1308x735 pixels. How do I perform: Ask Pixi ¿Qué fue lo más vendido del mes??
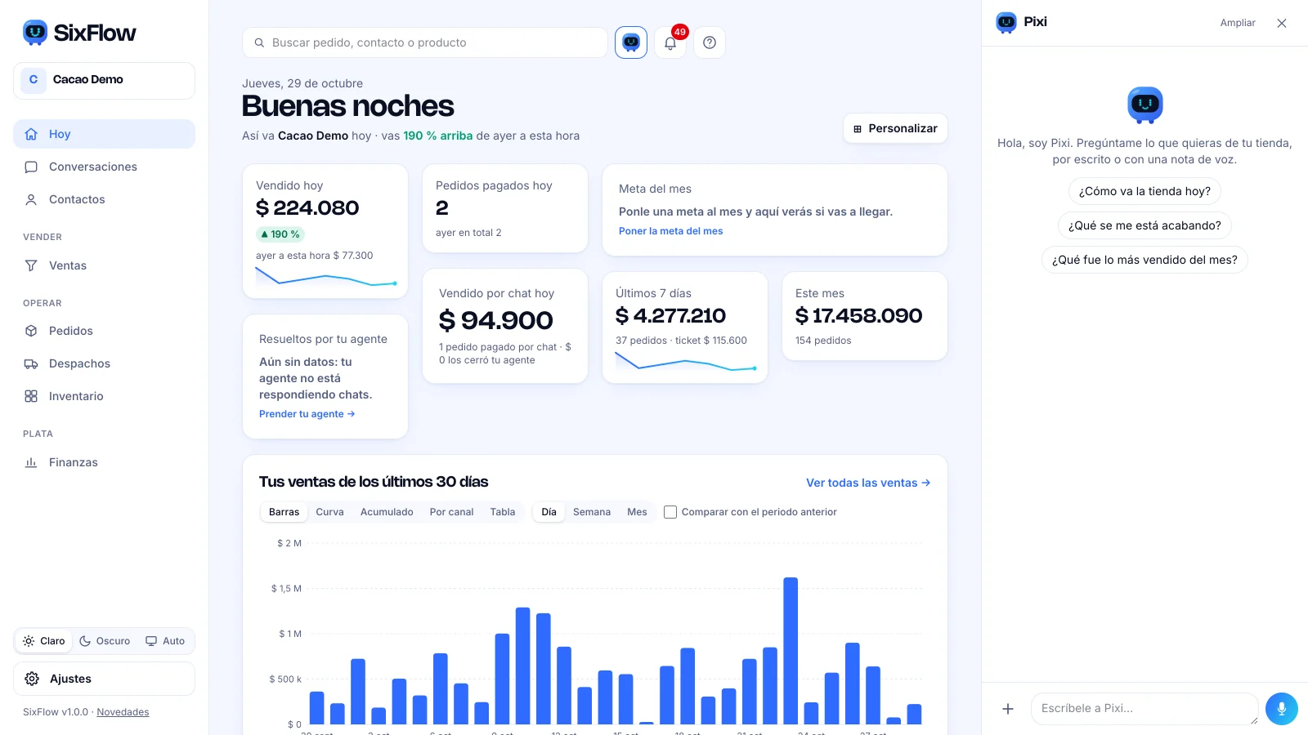1144,260
